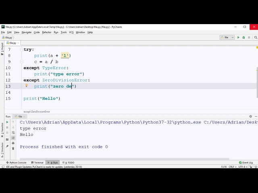This screenshot has width=258, height=193.
Task: Print the Run console output
Action: [13, 143]
